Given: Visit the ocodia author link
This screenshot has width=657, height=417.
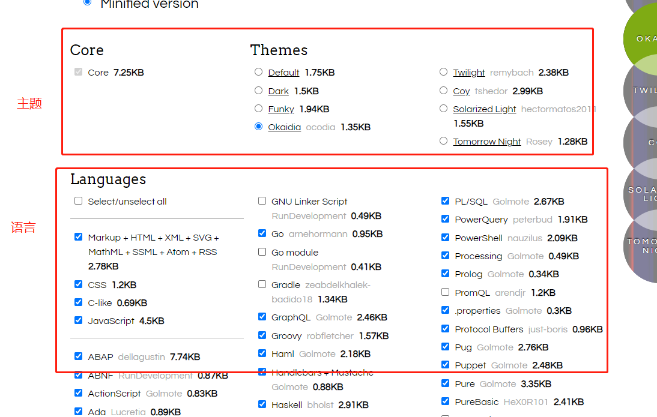Looking at the screenshot, I should pyautogui.click(x=321, y=127).
